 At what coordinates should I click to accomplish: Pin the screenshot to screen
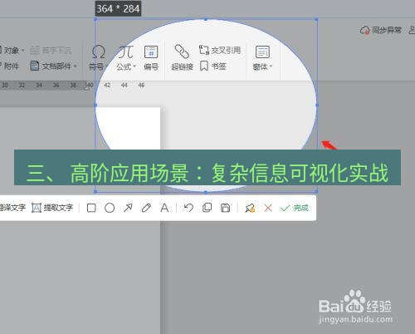(250, 208)
